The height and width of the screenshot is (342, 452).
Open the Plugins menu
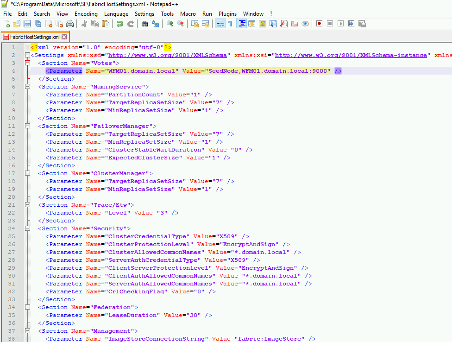point(227,14)
